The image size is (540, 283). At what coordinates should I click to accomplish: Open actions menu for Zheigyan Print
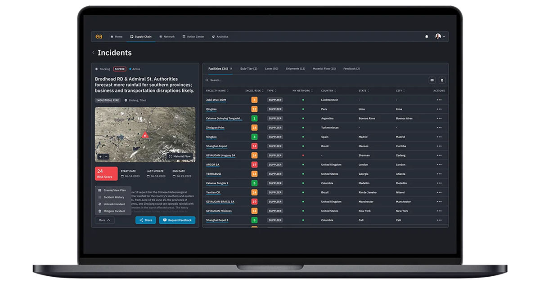pos(439,128)
